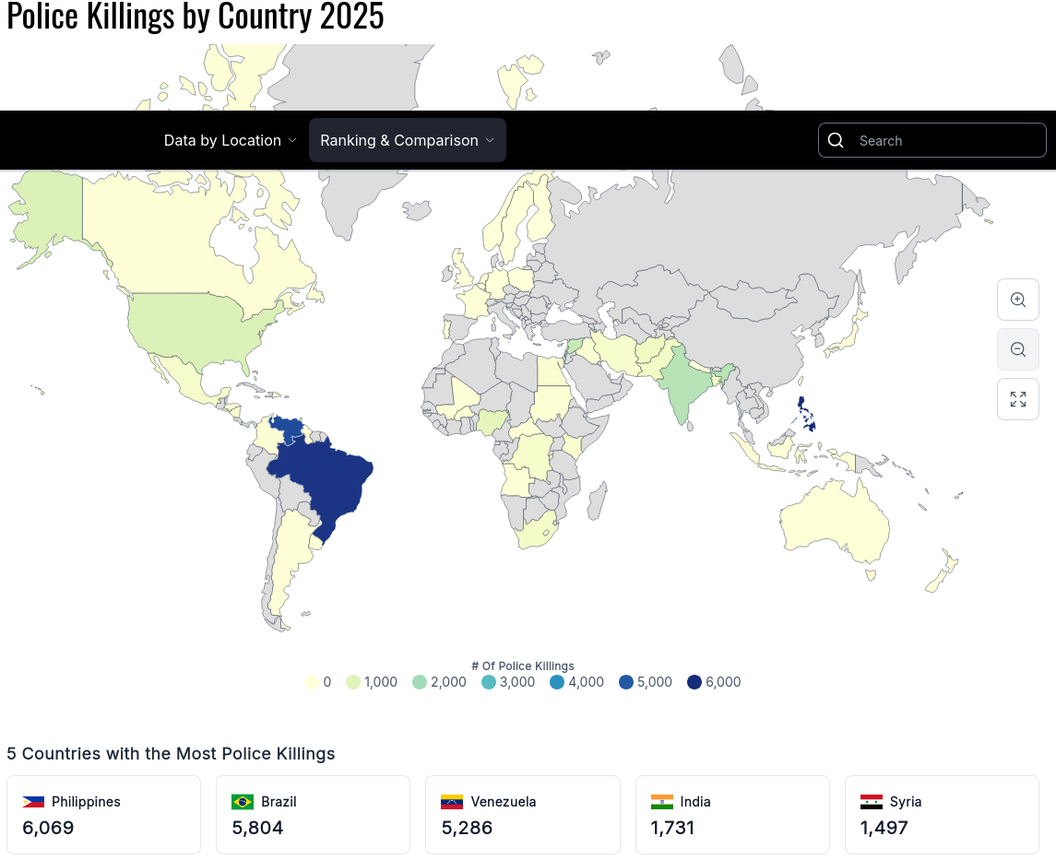1056x860 pixels.
Task: Click the Brazil country name
Action: (279, 801)
